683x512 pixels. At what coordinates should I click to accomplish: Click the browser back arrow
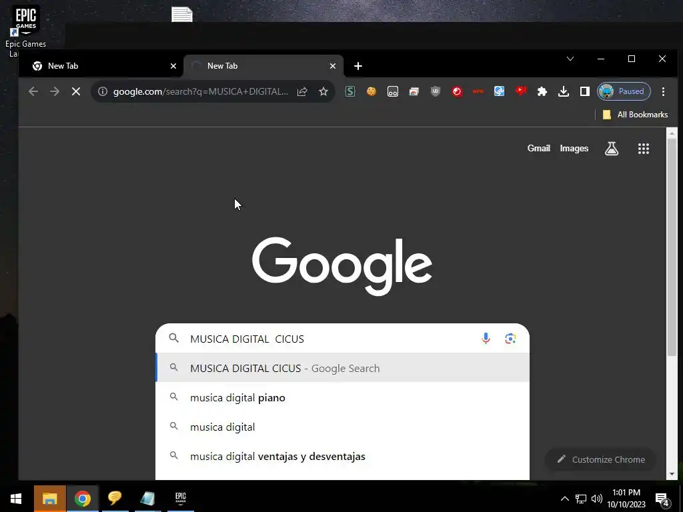[33, 91]
